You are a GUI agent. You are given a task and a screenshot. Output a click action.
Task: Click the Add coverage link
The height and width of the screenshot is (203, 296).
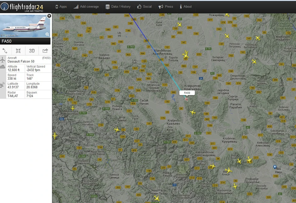[x=86, y=6]
